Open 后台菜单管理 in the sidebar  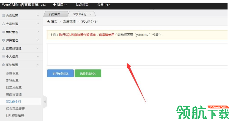pos(15,109)
